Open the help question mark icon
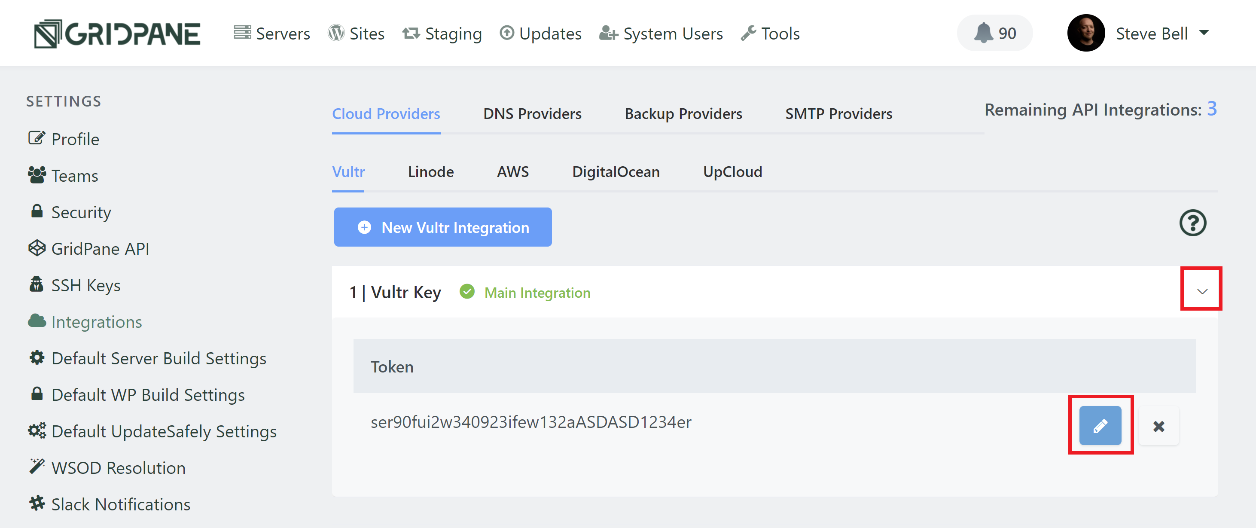 [1193, 223]
